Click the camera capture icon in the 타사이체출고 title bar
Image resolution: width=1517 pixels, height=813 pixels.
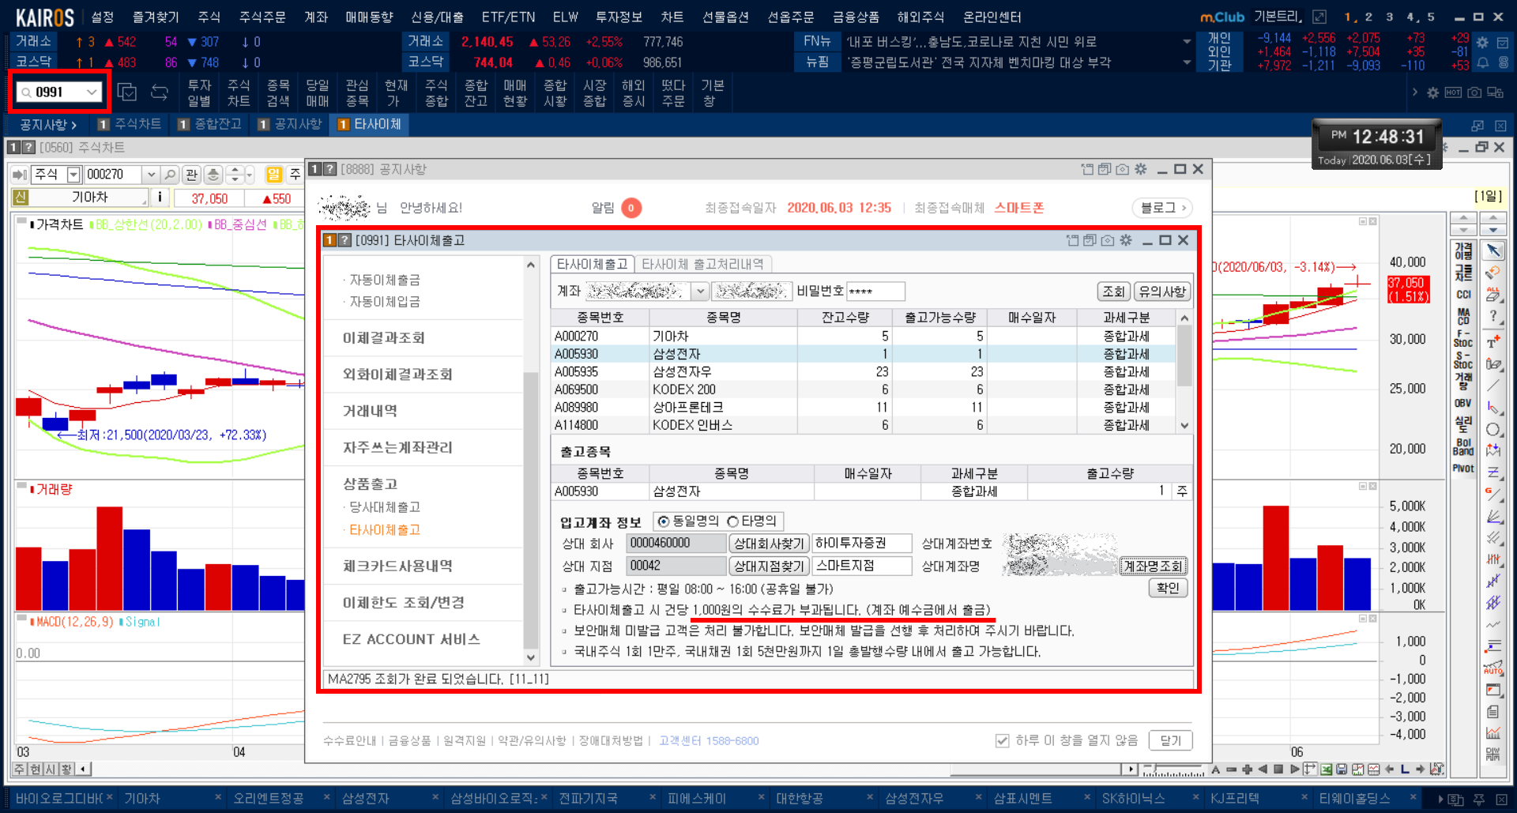click(x=1107, y=240)
